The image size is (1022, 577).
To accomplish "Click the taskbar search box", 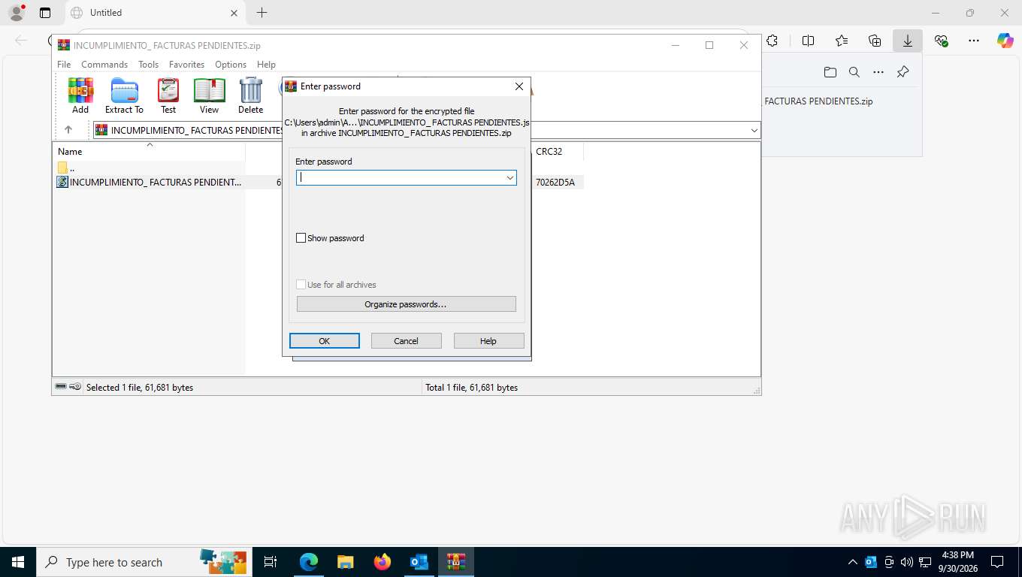I will tap(143, 562).
